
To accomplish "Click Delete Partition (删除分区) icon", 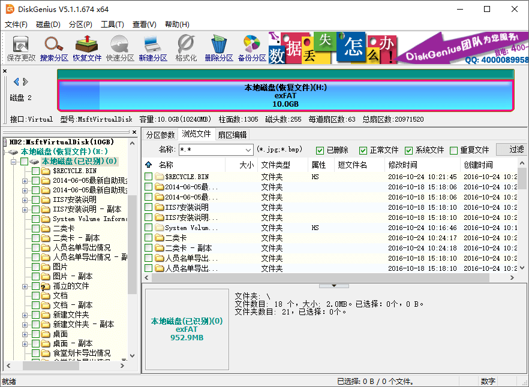I will click(219, 49).
